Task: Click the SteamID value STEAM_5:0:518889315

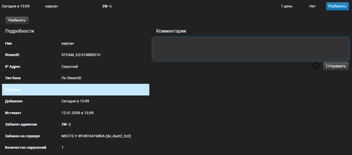Action: coord(81,55)
